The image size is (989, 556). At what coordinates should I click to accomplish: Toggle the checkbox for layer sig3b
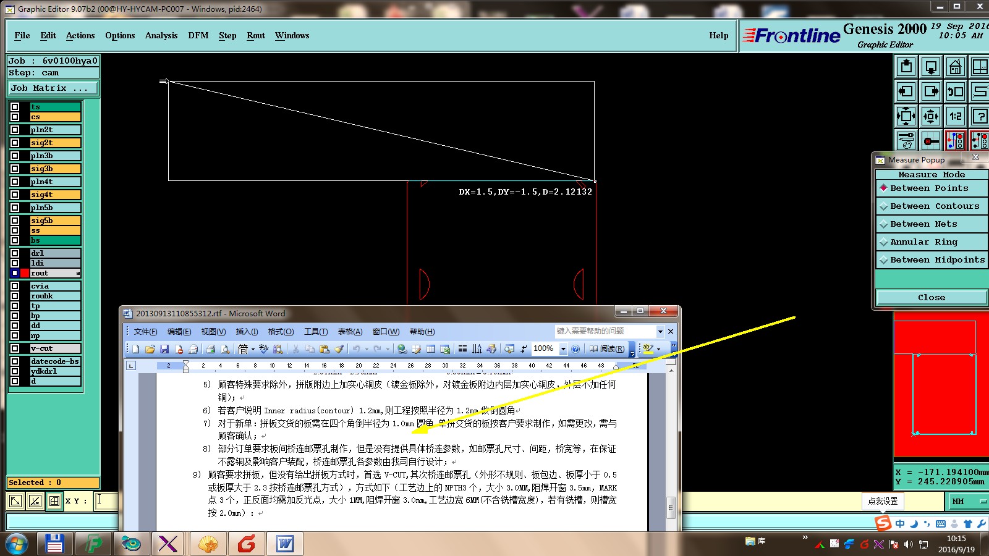[15, 169]
